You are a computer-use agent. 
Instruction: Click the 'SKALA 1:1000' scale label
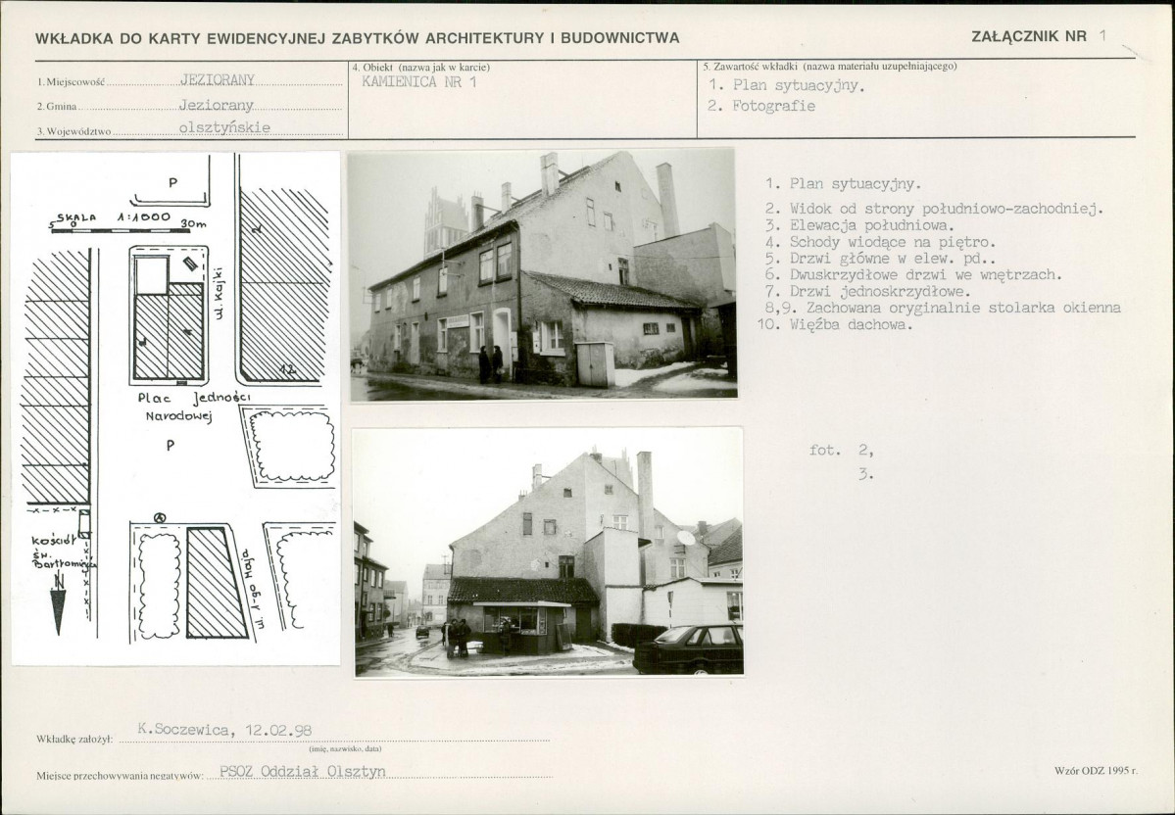[114, 217]
